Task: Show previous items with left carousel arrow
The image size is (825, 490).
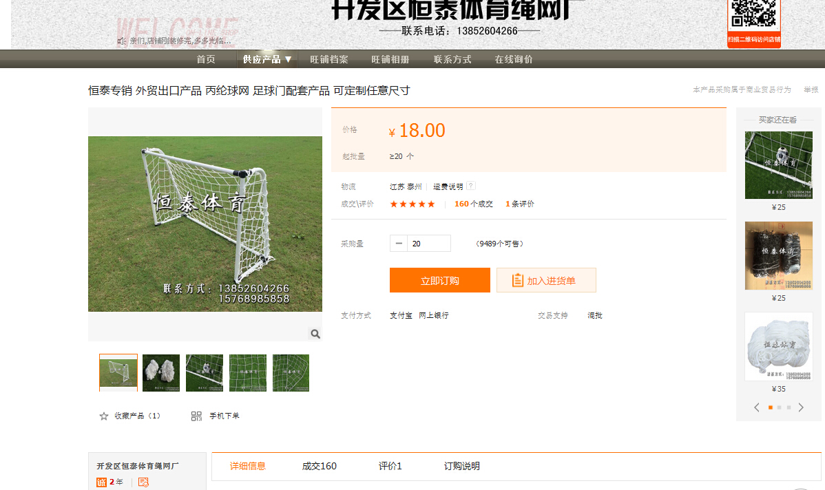Action: pos(757,407)
